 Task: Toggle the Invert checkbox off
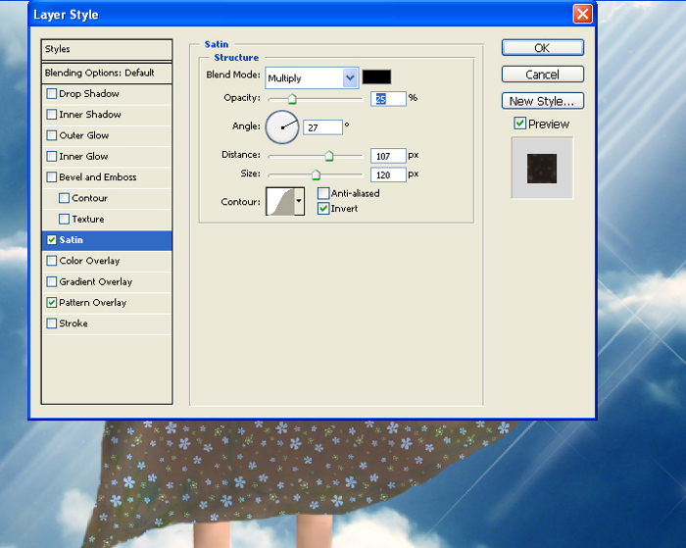323,209
